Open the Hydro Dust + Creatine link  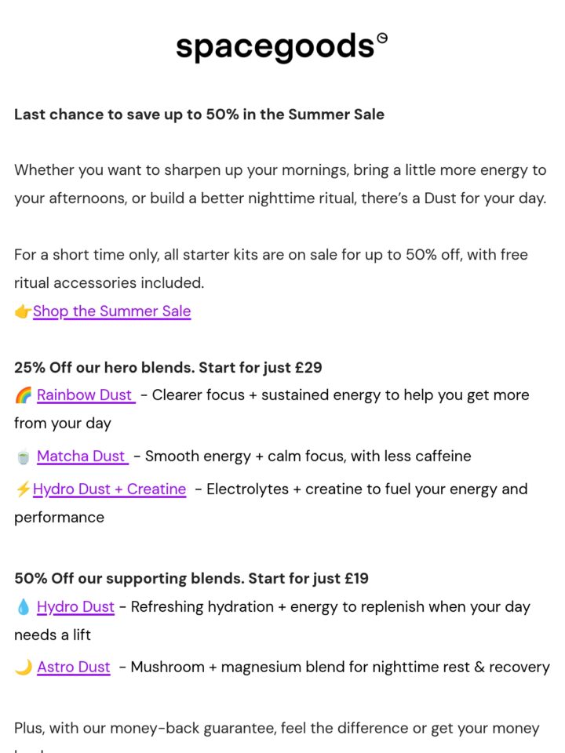(110, 489)
